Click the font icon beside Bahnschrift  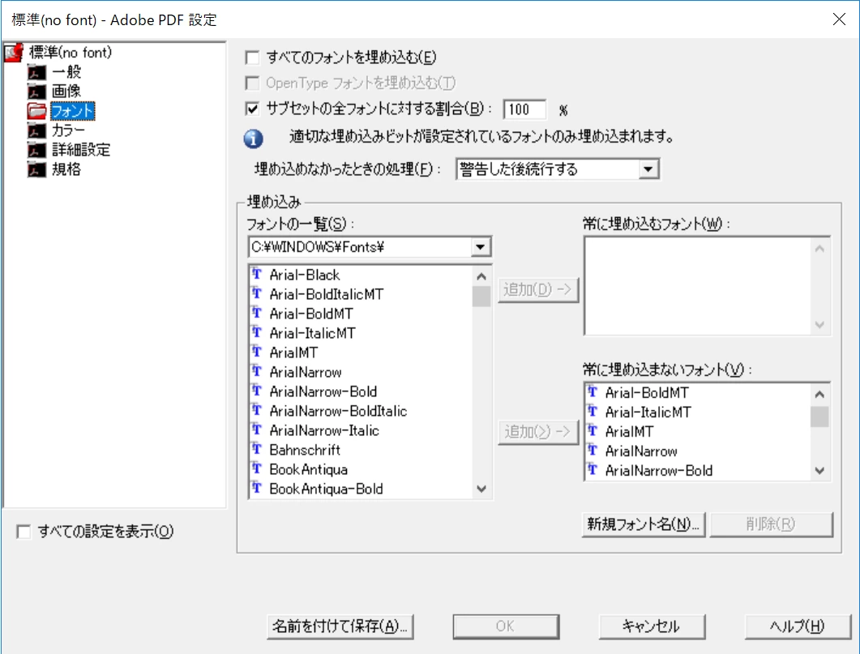[x=257, y=449]
